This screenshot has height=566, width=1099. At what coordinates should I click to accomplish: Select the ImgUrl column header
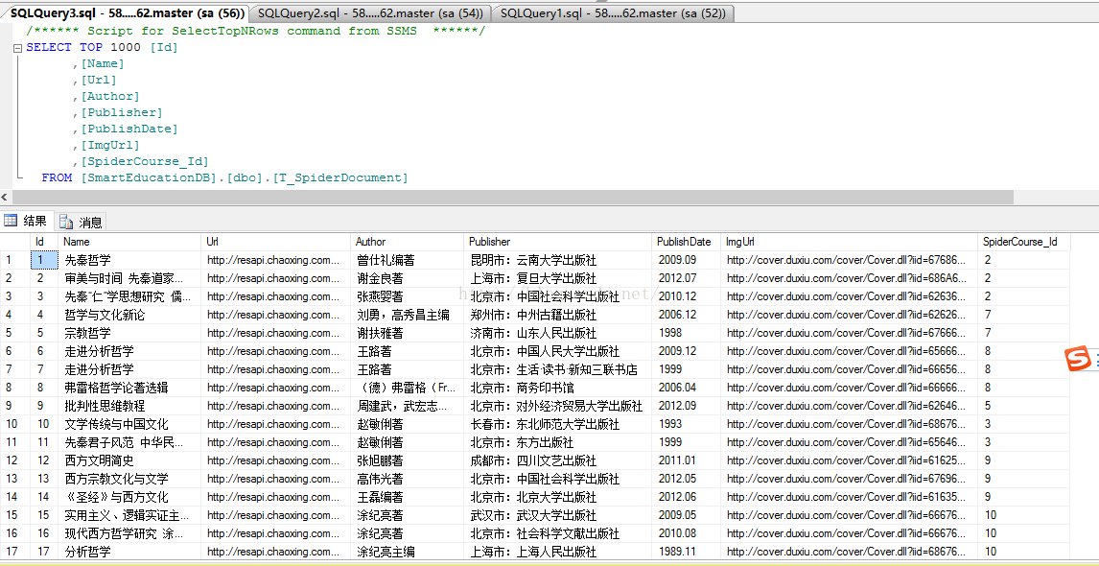tap(849, 241)
